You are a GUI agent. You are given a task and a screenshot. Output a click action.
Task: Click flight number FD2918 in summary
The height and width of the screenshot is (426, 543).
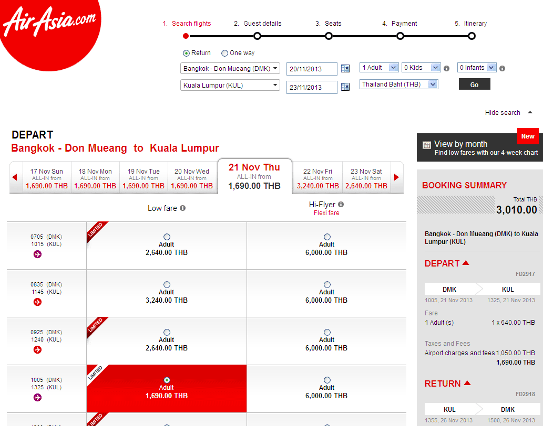525,394
